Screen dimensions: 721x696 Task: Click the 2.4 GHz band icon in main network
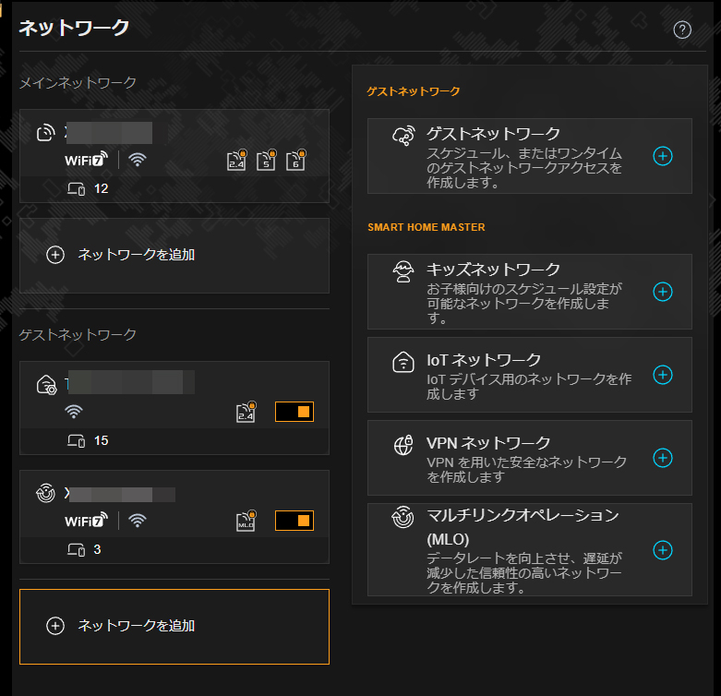(238, 161)
